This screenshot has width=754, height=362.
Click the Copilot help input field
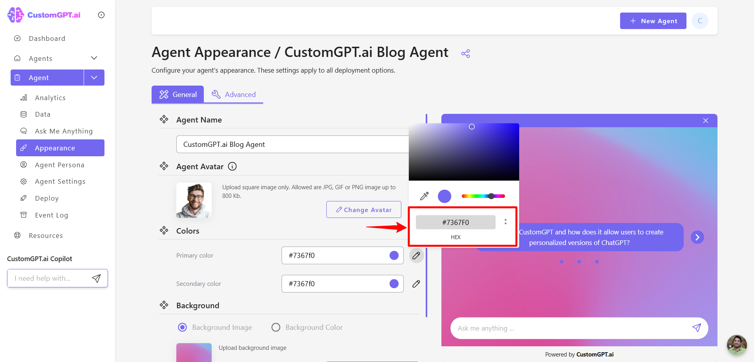(49, 278)
